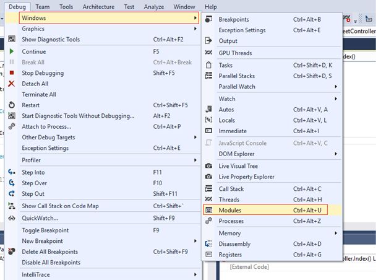Click the Parallel Stacks icon
Screen dimensions: 386x280
click(208, 76)
